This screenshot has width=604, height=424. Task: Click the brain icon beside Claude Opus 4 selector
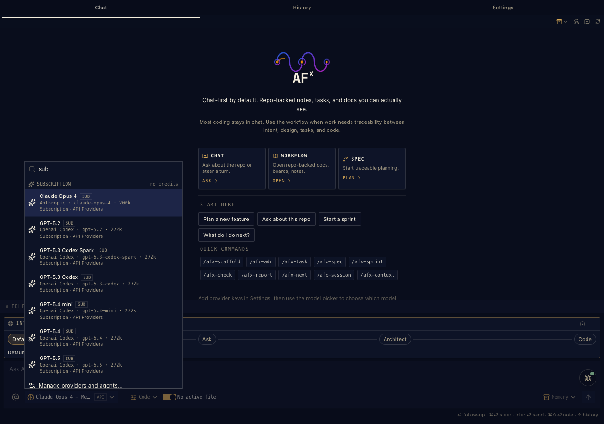tap(31, 397)
